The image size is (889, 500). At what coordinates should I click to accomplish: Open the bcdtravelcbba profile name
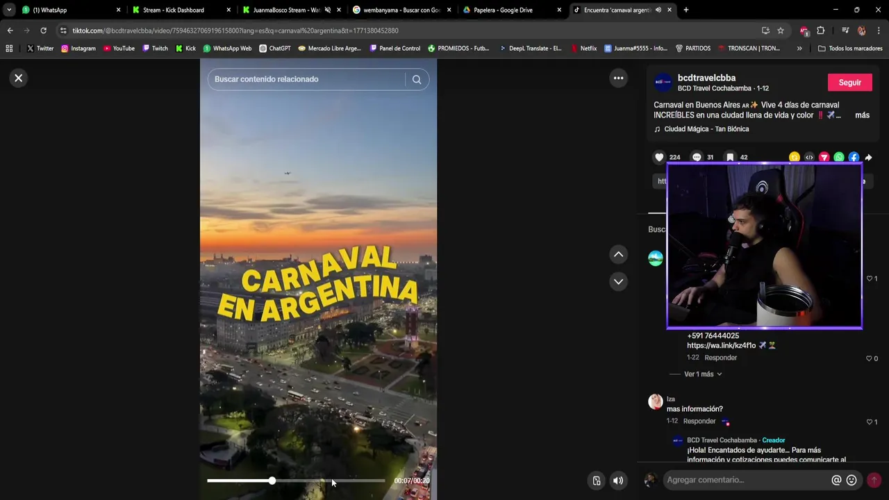(x=706, y=78)
